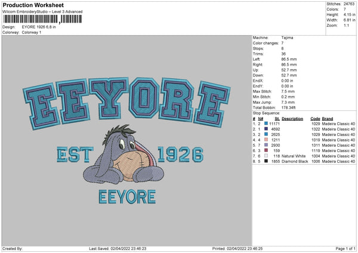The width and height of the screenshot is (358, 253).
Task: Click thread code 1119 in the table
Action: tap(316, 151)
